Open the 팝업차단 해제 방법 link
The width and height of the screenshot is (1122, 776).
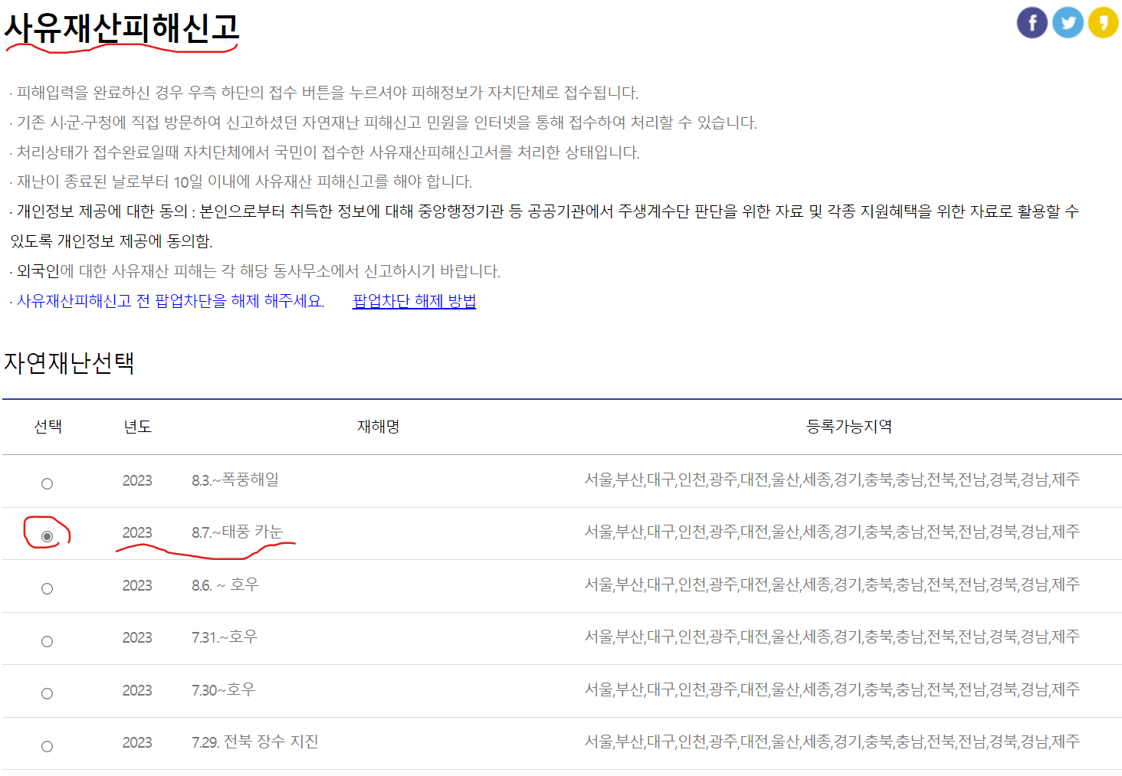click(x=413, y=301)
